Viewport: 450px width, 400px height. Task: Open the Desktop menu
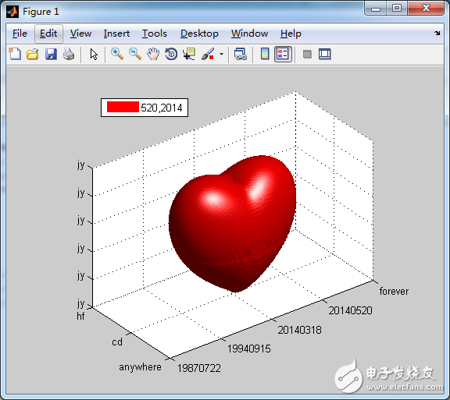click(199, 34)
